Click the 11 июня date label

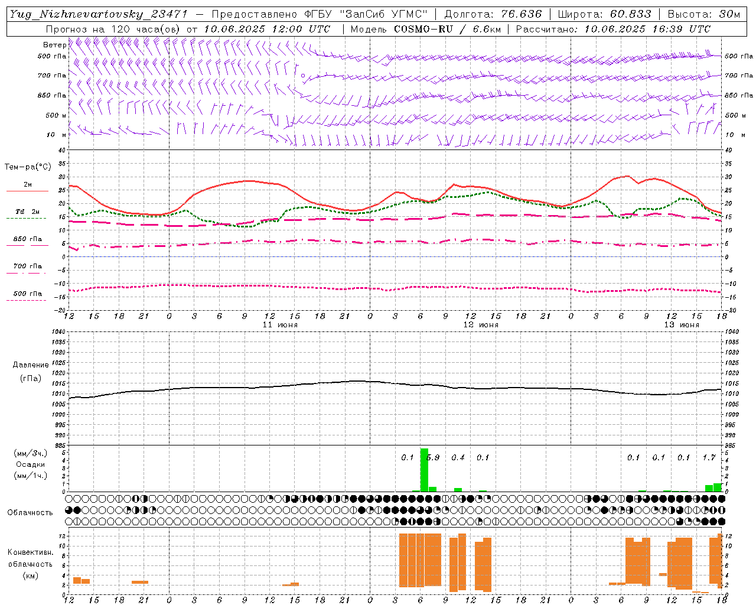coord(280,325)
